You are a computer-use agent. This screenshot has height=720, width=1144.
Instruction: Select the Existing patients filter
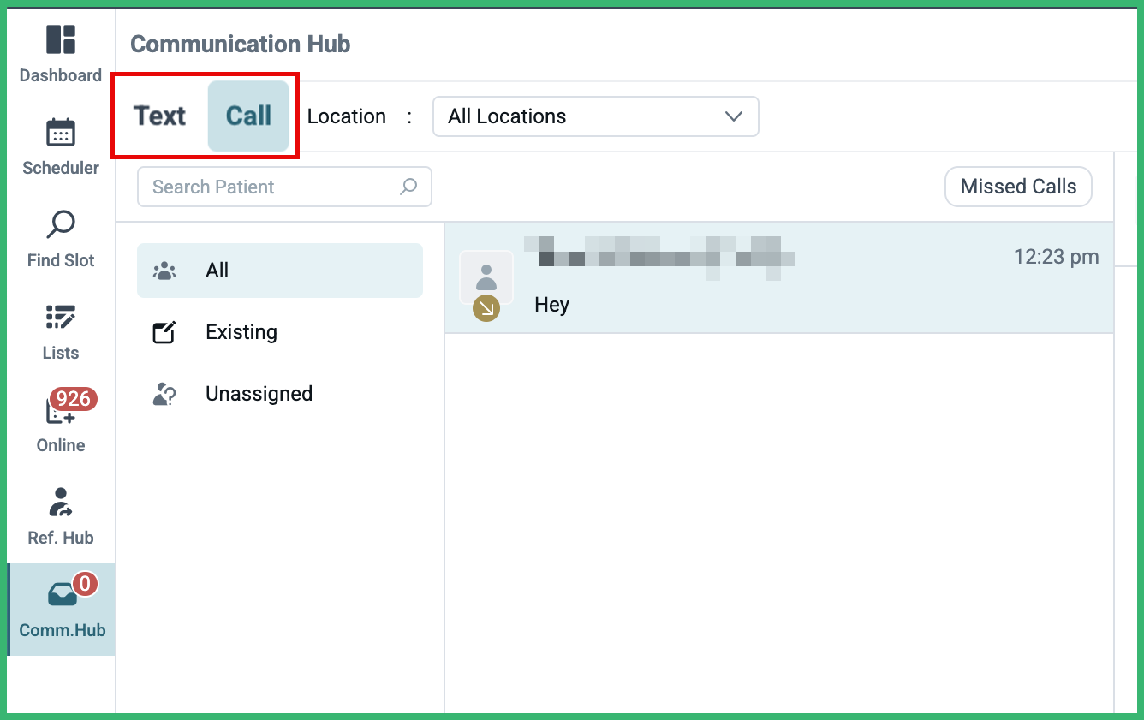tap(241, 332)
